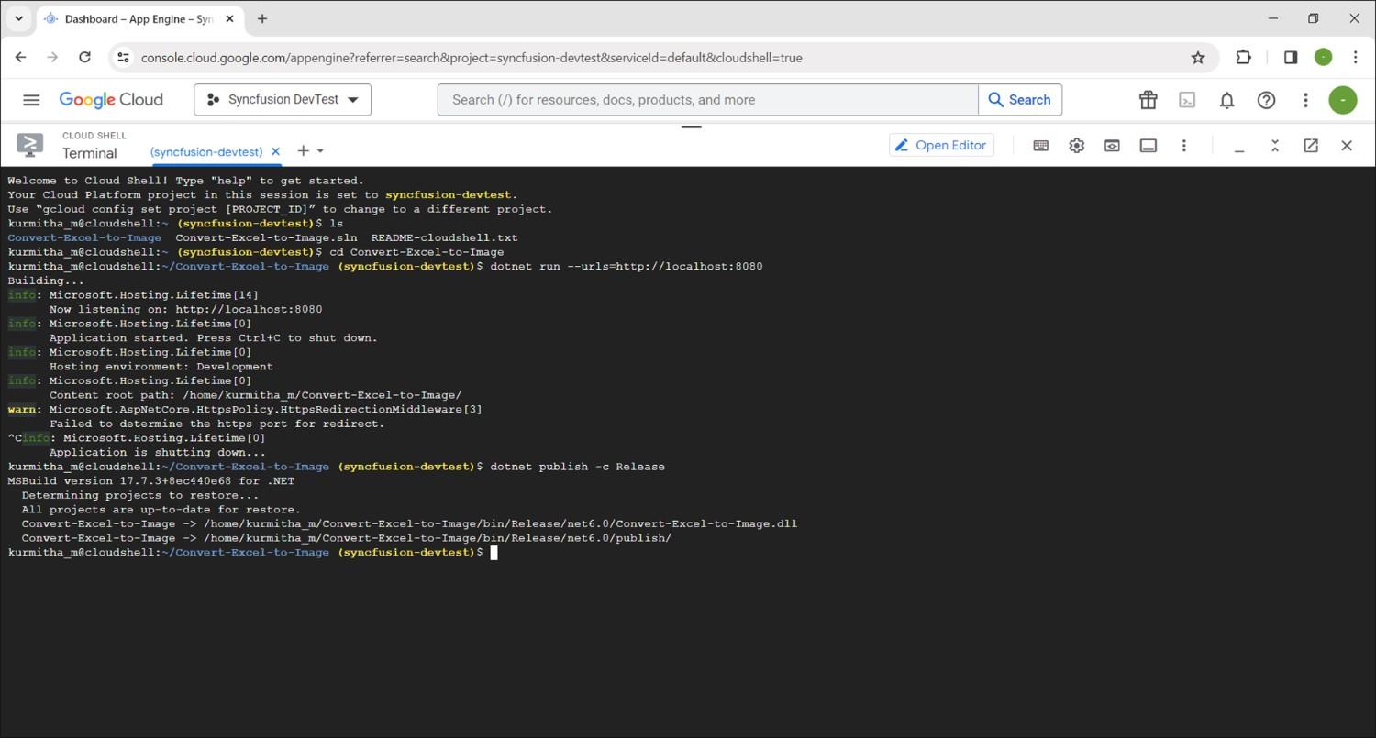Image resolution: width=1376 pixels, height=738 pixels.
Task: Close the syncfusion-devtest terminal tab
Action: click(x=275, y=151)
